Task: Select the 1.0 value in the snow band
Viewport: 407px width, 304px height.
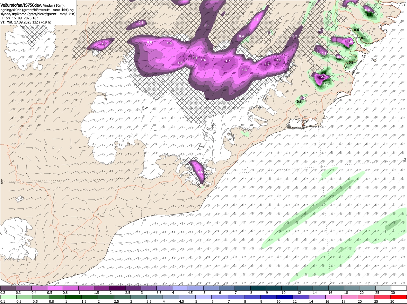Action: 169,43
